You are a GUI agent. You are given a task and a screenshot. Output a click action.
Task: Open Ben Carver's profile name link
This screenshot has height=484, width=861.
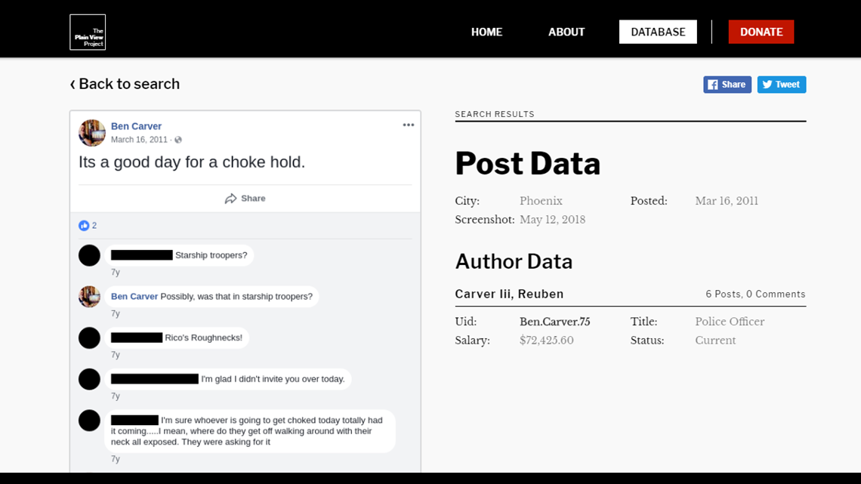tap(136, 126)
